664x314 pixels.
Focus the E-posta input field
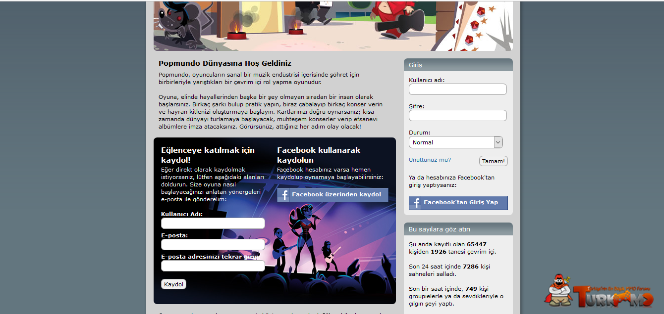click(213, 245)
